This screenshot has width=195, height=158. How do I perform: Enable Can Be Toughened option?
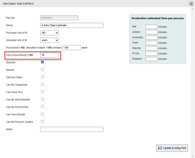(42, 84)
